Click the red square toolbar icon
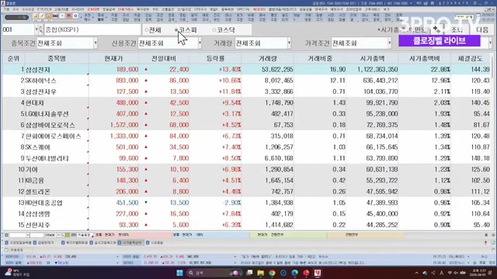497x279 pixels. click(x=68, y=15)
